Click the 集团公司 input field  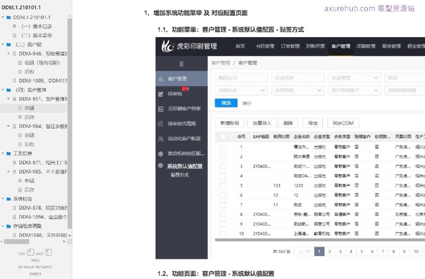(x=242, y=77)
